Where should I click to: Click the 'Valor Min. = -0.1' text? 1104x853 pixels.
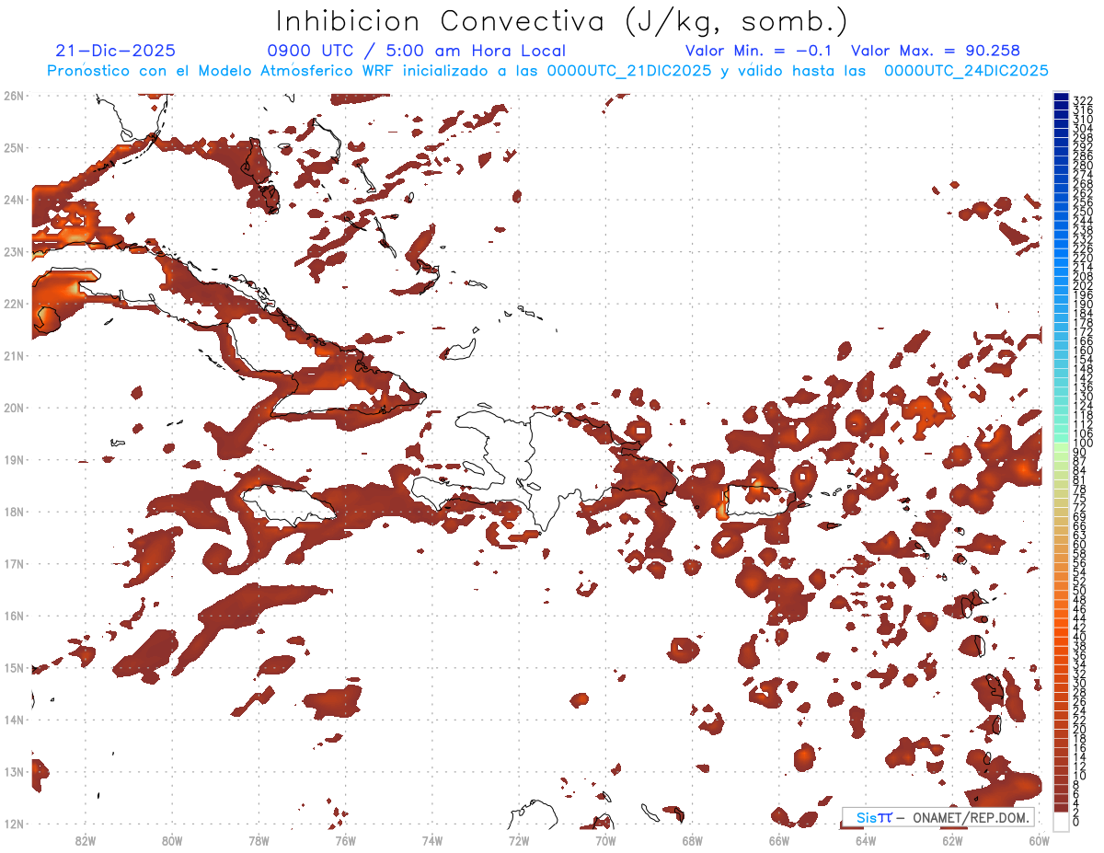(x=759, y=52)
